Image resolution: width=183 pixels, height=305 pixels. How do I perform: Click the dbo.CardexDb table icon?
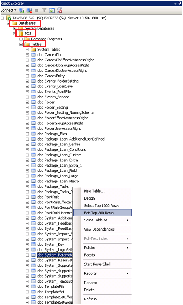click(x=33, y=55)
